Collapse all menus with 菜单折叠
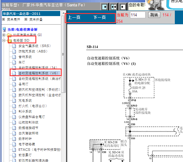This screenshot has height=162, width=183. click(36, 19)
